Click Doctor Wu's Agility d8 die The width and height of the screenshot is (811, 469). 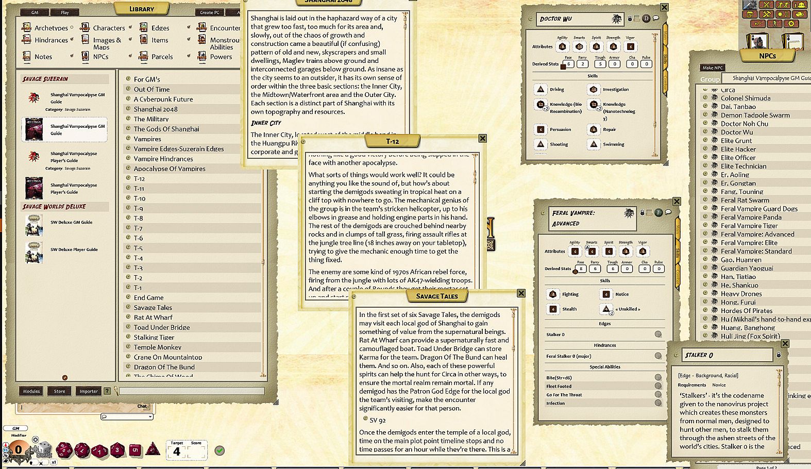562,46
